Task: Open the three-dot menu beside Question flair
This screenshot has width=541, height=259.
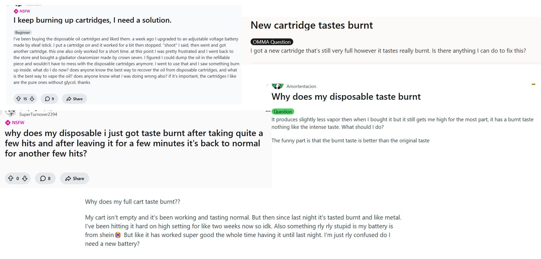Action: coord(268,111)
